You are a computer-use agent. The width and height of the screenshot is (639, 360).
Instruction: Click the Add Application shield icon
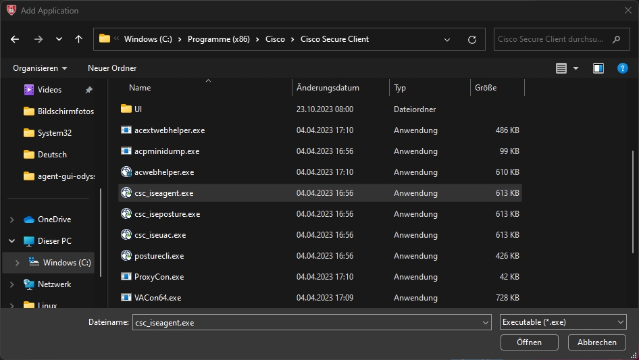coord(11,10)
